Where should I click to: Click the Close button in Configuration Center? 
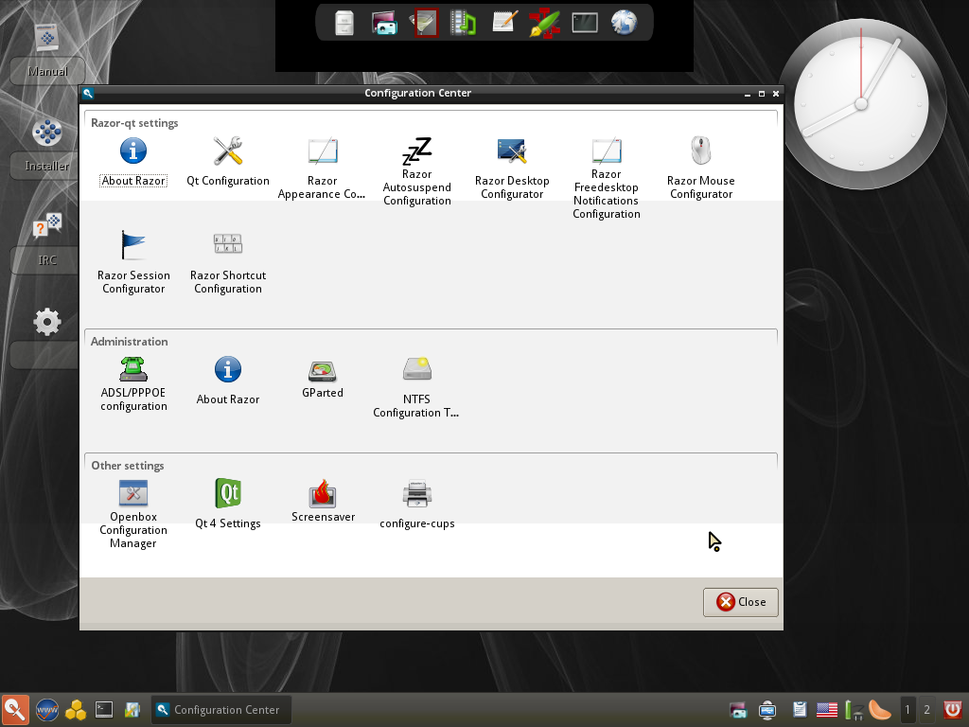[740, 602]
